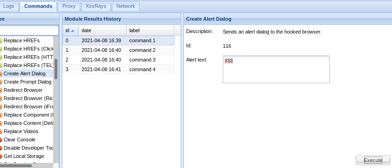Click the 2021-04-08 16:39 date cell
The width and height of the screenshot is (392, 168).
[101, 40]
